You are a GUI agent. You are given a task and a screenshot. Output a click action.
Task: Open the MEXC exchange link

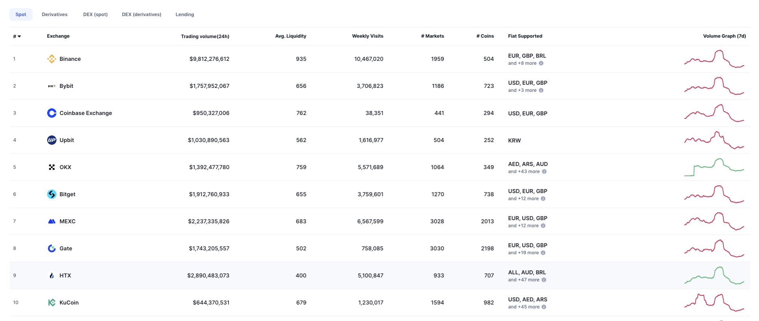click(x=68, y=221)
